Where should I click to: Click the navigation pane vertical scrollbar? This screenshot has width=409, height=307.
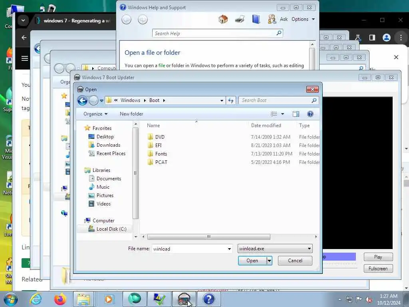pos(135,173)
